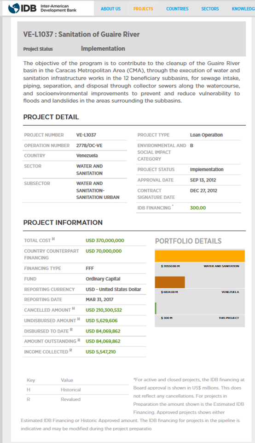Select the Sectors navigation item
Image resolution: width=255 pixels, height=443 pixels.
(x=210, y=9)
